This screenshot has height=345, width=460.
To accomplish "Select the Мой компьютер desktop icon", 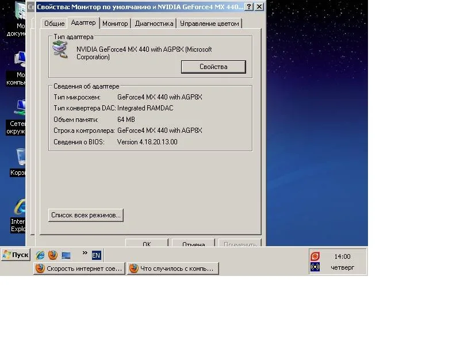I will [x=16, y=68].
